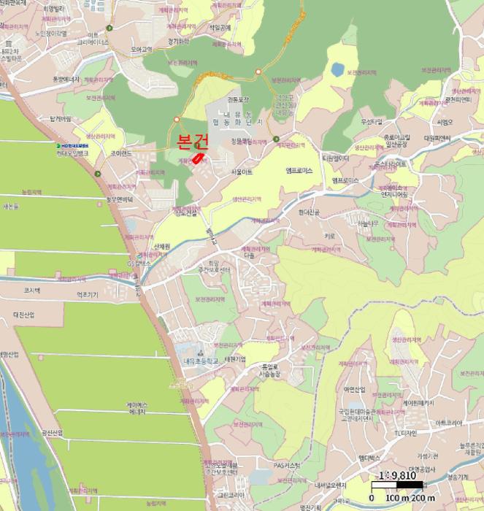Click the 내유동 협동화단지 area label
Screen dimensions: 484x511
pyautogui.click(x=237, y=118)
